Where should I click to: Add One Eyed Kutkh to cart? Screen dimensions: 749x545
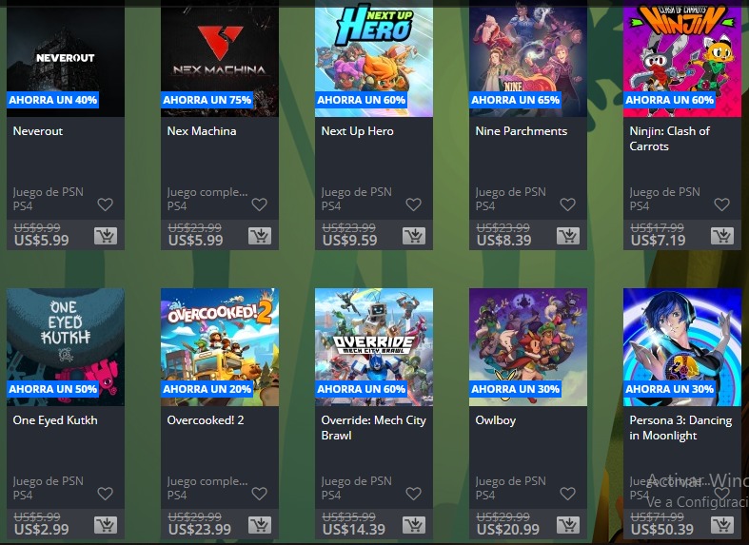pyautogui.click(x=106, y=525)
